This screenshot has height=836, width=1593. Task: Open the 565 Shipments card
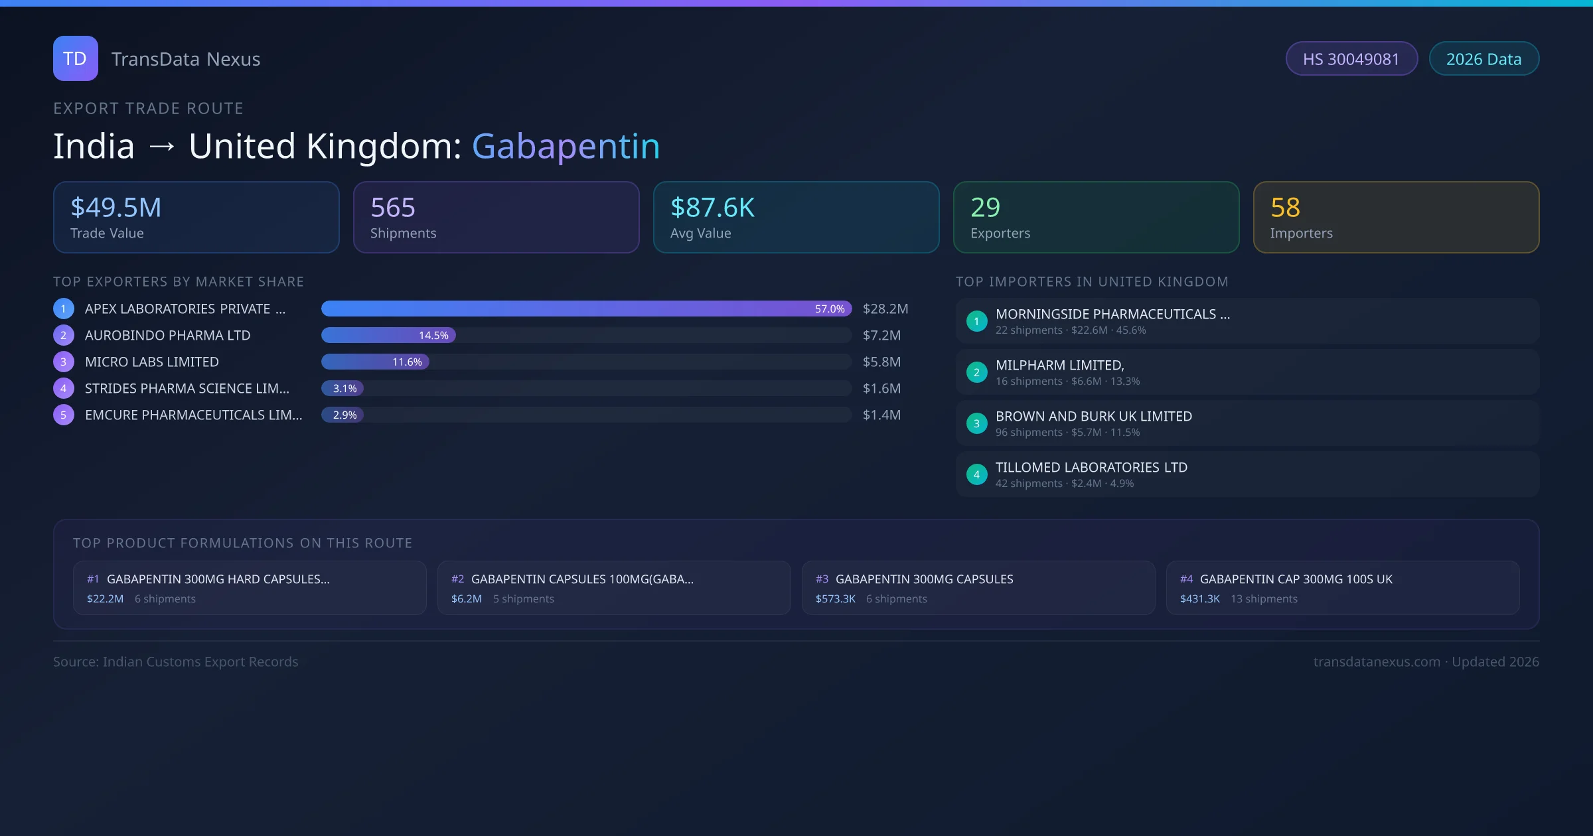(496, 218)
